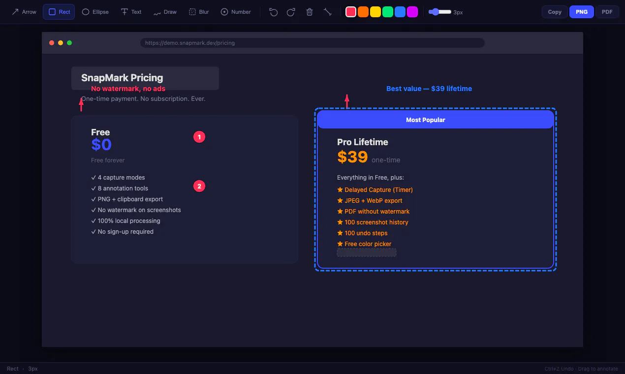The width and height of the screenshot is (625, 374).
Task: Click the trash delete icon
Action: tap(310, 12)
